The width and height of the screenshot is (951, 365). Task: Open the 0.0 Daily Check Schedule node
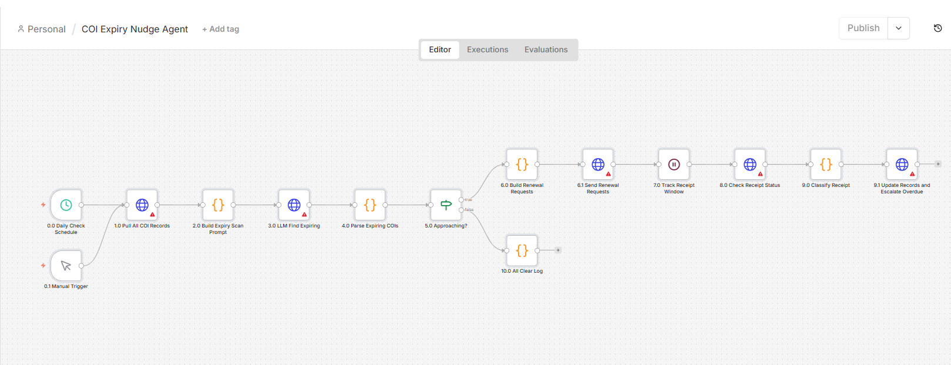(66, 205)
